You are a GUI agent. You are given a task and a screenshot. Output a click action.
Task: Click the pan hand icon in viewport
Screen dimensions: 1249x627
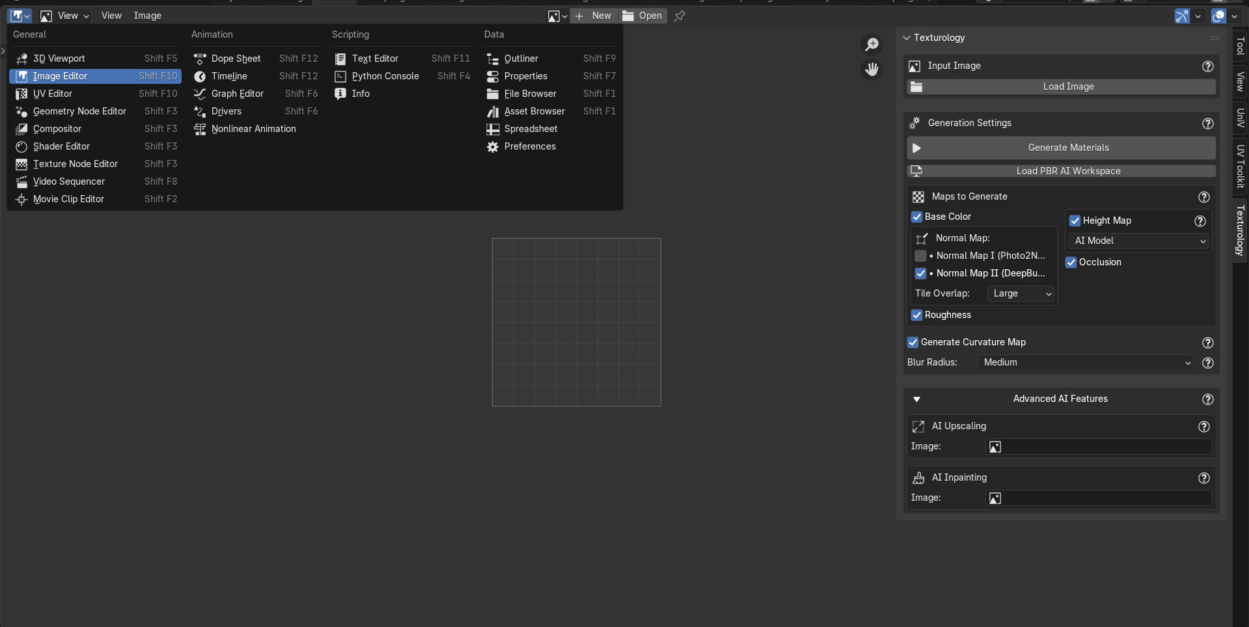coord(872,69)
